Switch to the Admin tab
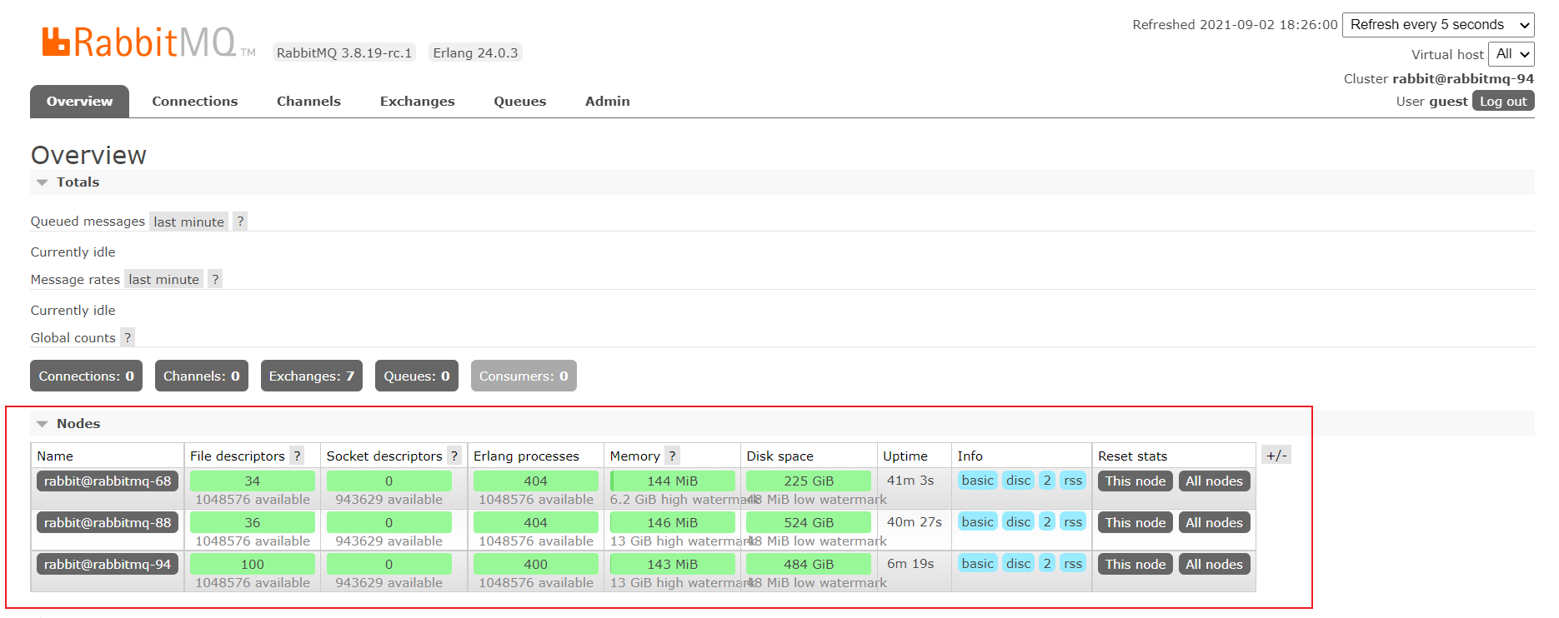Image resolution: width=1559 pixels, height=618 pixels. (x=608, y=102)
